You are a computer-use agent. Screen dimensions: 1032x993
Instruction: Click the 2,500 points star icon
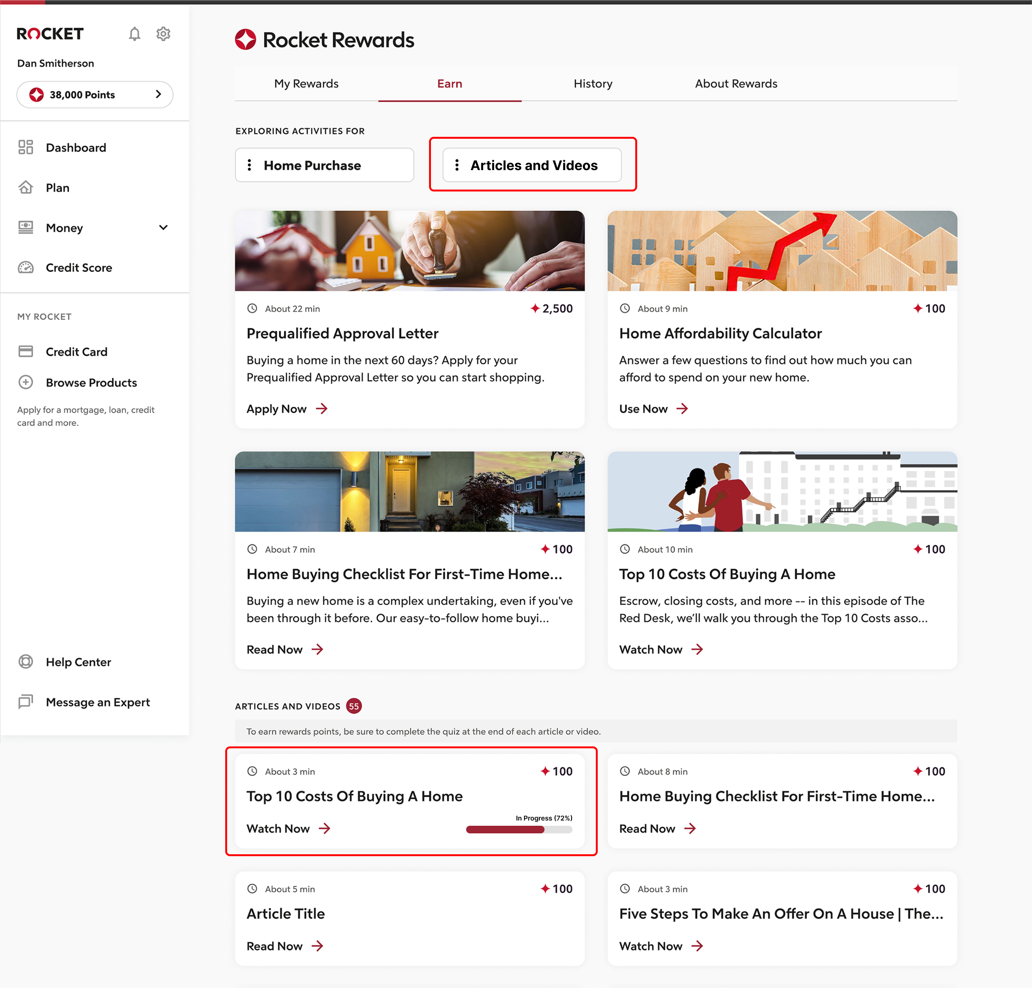pyautogui.click(x=535, y=308)
